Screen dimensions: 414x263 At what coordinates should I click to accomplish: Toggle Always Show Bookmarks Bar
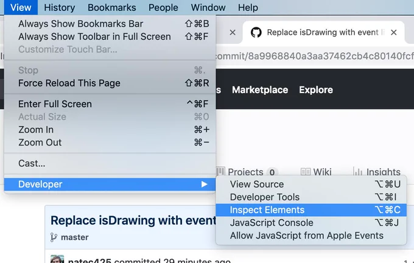110,24
